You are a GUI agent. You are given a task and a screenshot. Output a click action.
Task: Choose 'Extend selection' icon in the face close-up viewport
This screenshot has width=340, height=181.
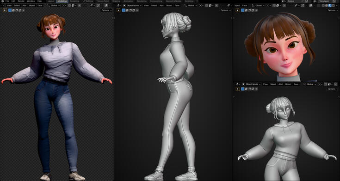tap(246, 10)
